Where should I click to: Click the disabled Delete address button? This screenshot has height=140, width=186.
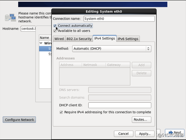click(141, 73)
